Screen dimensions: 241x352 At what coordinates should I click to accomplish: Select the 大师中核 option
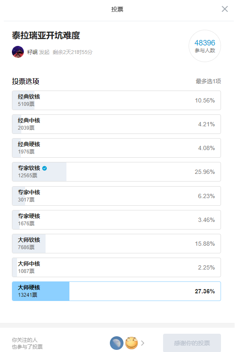click(116, 267)
